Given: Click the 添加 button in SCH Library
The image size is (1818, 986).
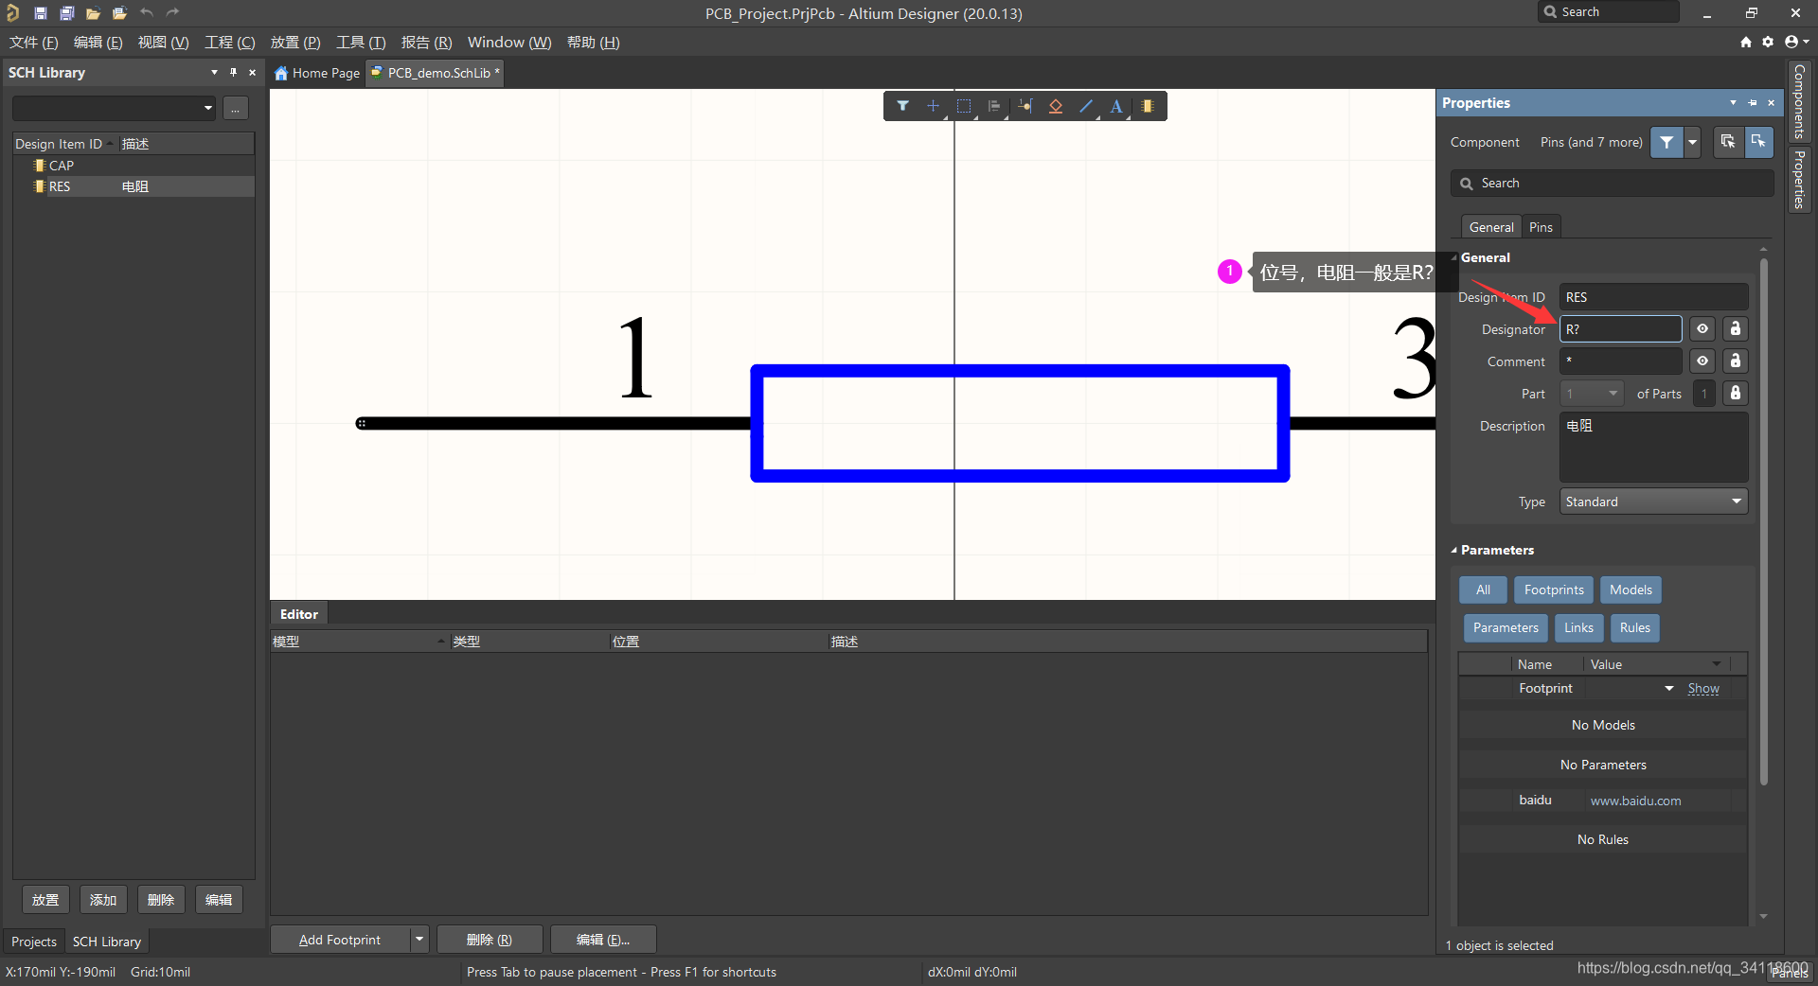Looking at the screenshot, I should click(103, 900).
